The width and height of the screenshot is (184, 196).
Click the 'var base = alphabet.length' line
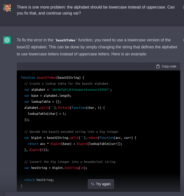(48, 95)
